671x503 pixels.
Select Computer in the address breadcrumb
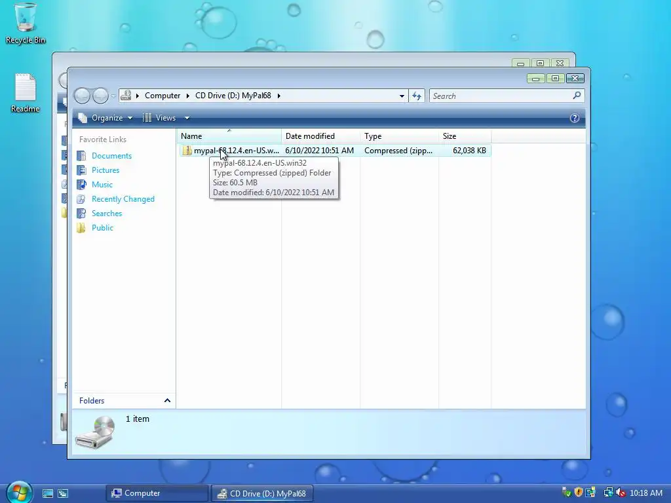point(163,96)
